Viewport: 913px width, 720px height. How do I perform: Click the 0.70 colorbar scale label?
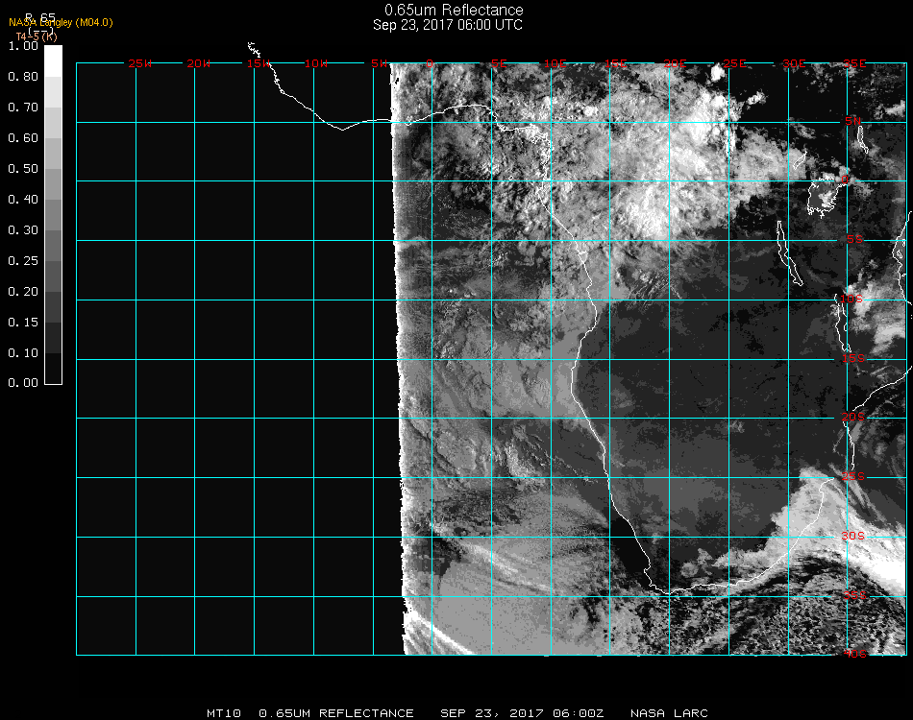coord(23,108)
